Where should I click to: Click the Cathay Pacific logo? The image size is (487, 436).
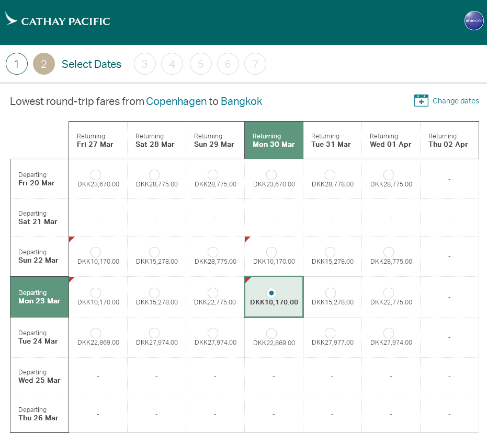(58, 20)
